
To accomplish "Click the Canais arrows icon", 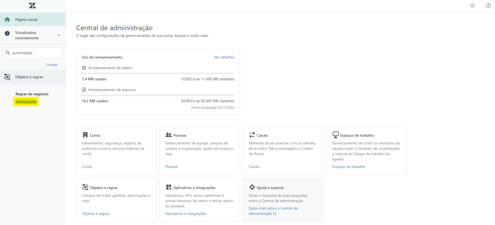I will 252,135.
